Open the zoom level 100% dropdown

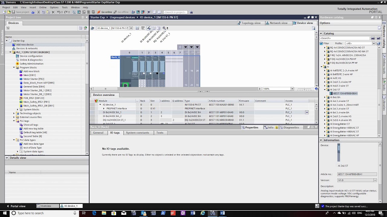292,89
